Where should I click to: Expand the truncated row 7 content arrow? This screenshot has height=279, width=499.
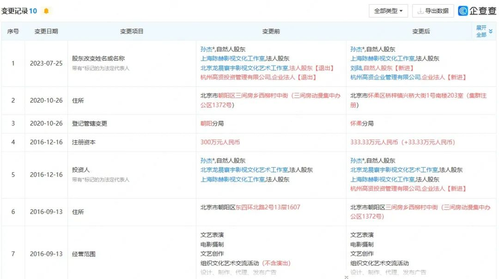tap(346, 277)
